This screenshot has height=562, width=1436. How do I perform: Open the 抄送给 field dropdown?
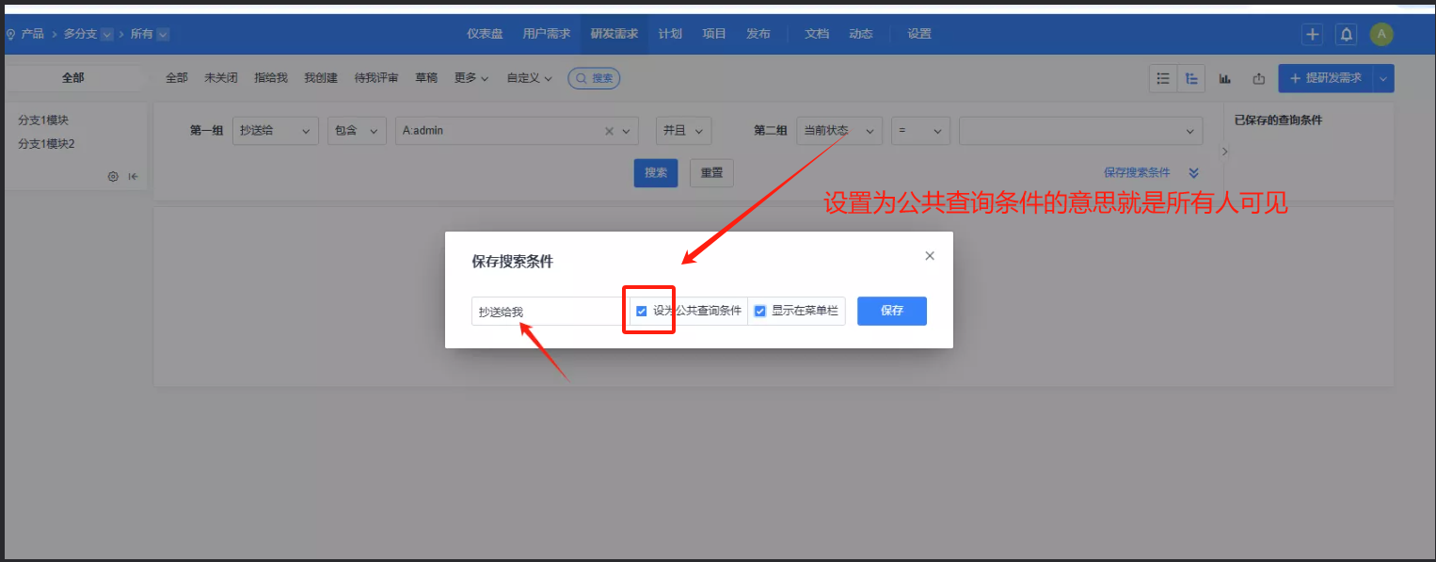276,131
